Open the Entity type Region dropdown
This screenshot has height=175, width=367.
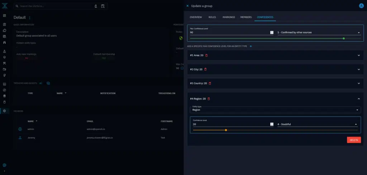(x=275, y=110)
